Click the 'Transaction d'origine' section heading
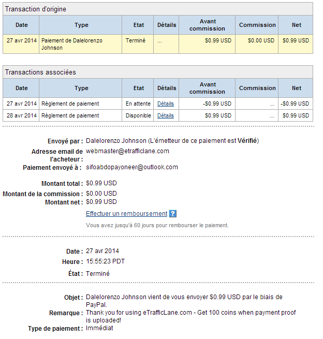Image resolution: width=323 pixels, height=339 pixels. 36,9
